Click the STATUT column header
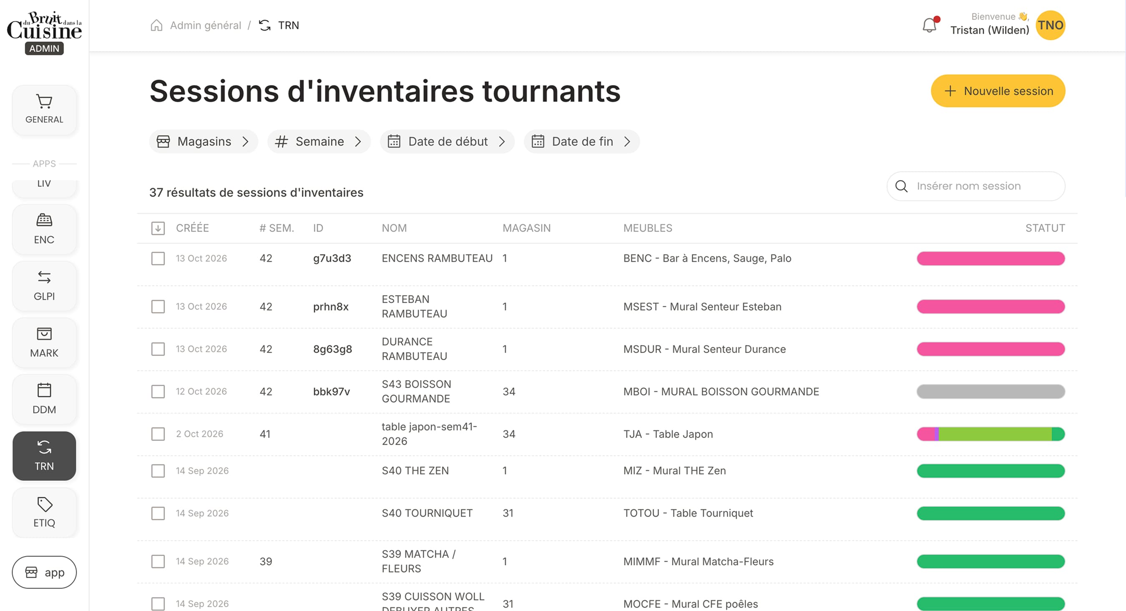 point(1045,228)
